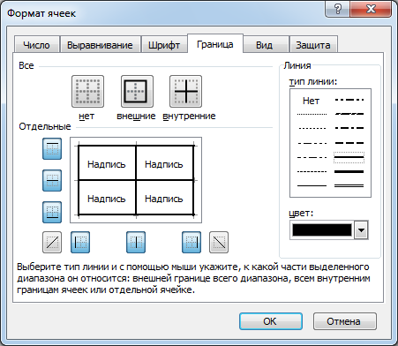Select the thick solid line style
Screen dimensions: 398x346
349,171
